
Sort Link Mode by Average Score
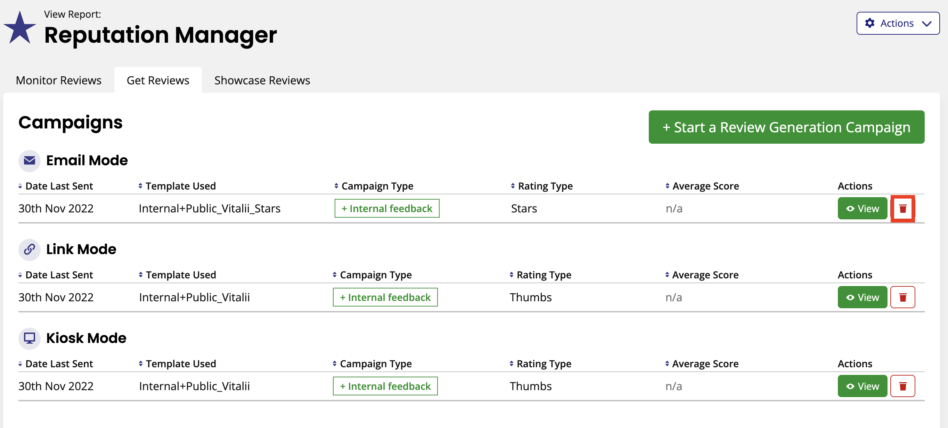[x=702, y=275]
